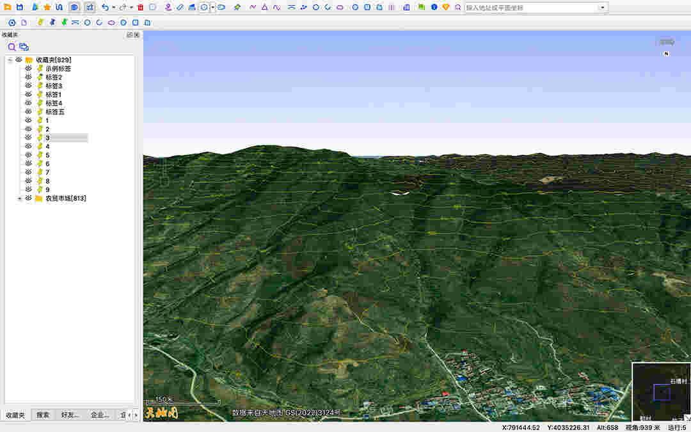Hide the 标签五 placemark via eye icon
Viewport: 691px width, 432px height.
coord(28,112)
